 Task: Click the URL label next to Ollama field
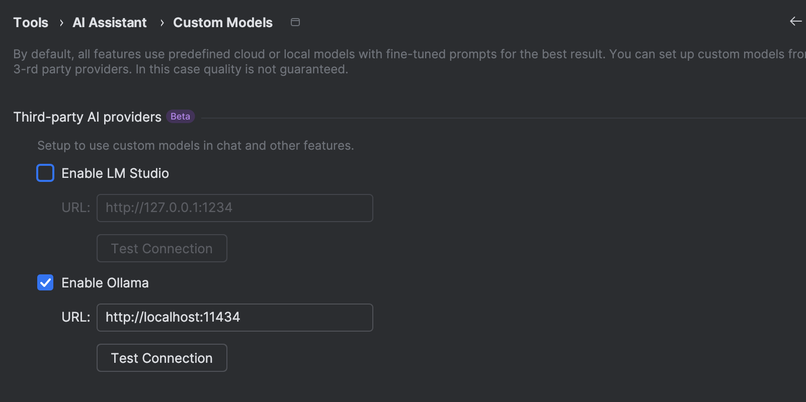point(75,317)
